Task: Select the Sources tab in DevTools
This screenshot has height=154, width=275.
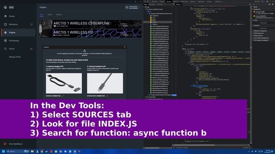Action: click(x=169, y=2)
